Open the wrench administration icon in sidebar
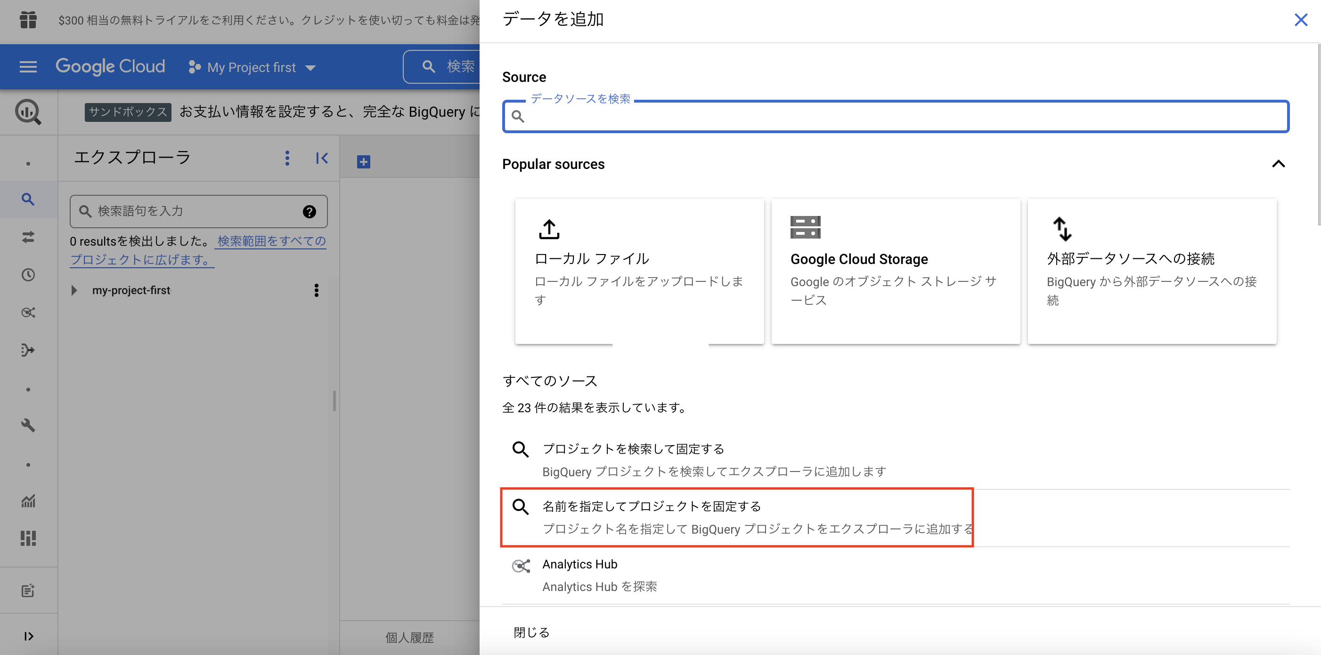1321x655 pixels. click(x=28, y=425)
